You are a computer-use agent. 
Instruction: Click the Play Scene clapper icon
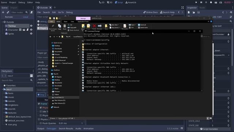point(216,3)
